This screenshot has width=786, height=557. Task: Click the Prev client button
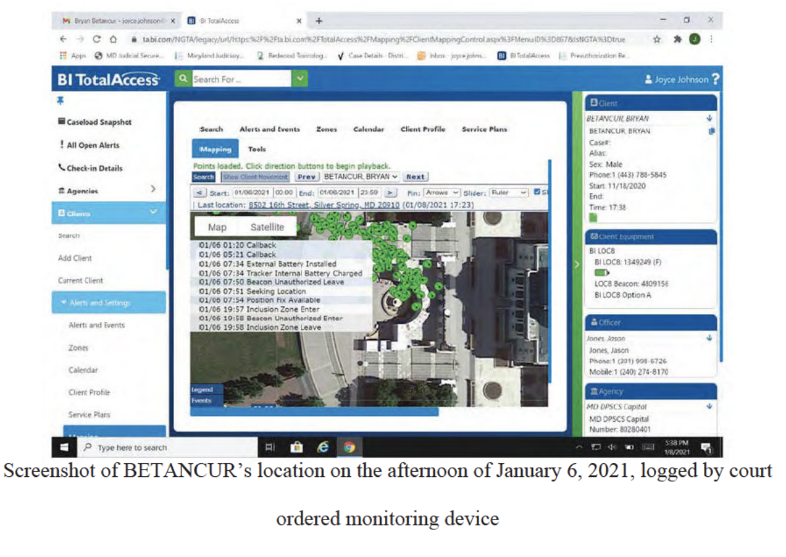point(306,177)
